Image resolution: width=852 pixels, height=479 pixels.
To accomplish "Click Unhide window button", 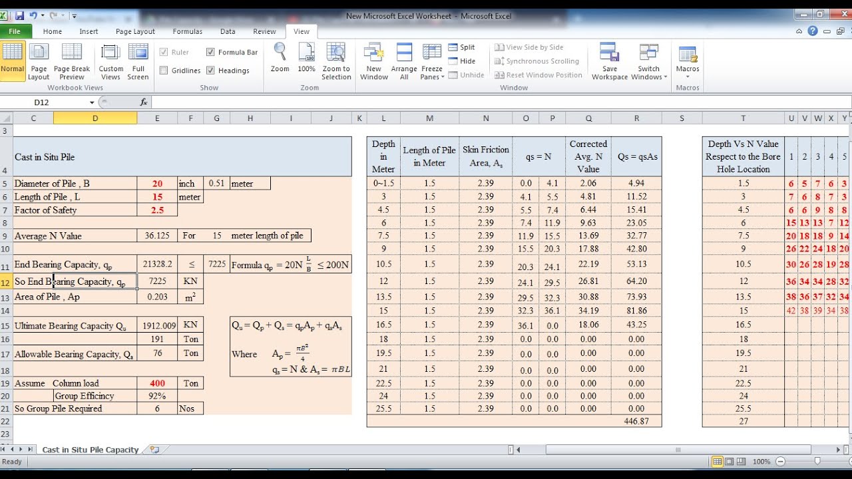I will pyautogui.click(x=466, y=75).
